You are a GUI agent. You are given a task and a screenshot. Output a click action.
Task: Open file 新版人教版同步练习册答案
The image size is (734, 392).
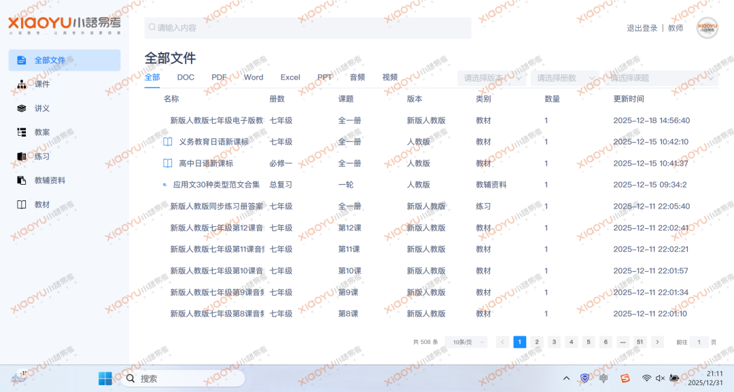click(x=217, y=207)
